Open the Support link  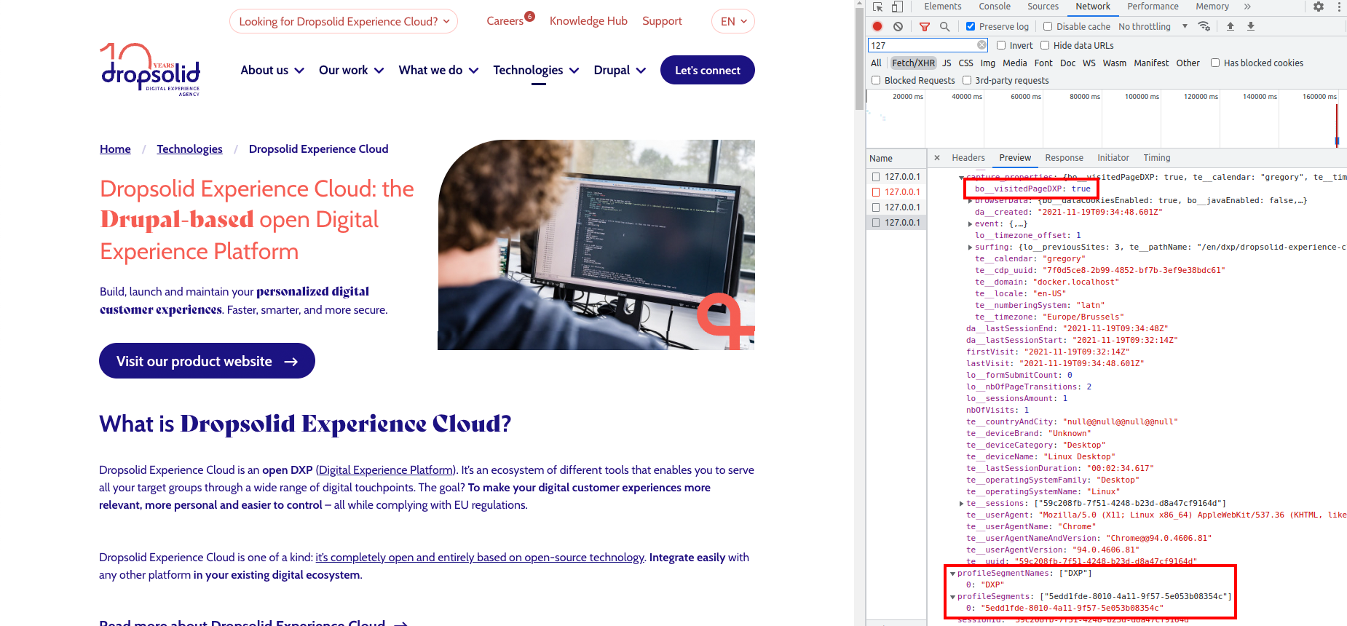point(662,21)
